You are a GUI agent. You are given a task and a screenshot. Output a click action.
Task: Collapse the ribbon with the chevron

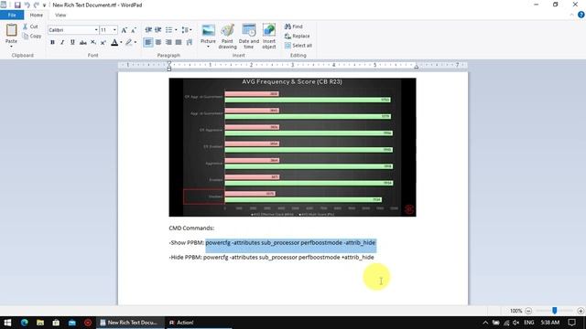tap(571, 15)
